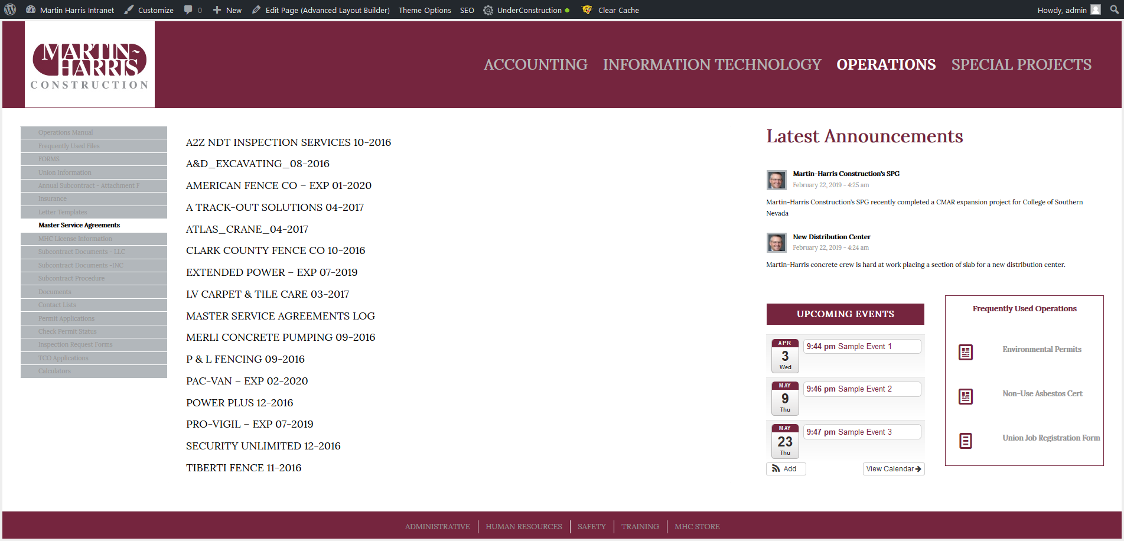Open Subcontract Procedure sidebar item
This screenshot has width=1124, height=541.
point(94,278)
